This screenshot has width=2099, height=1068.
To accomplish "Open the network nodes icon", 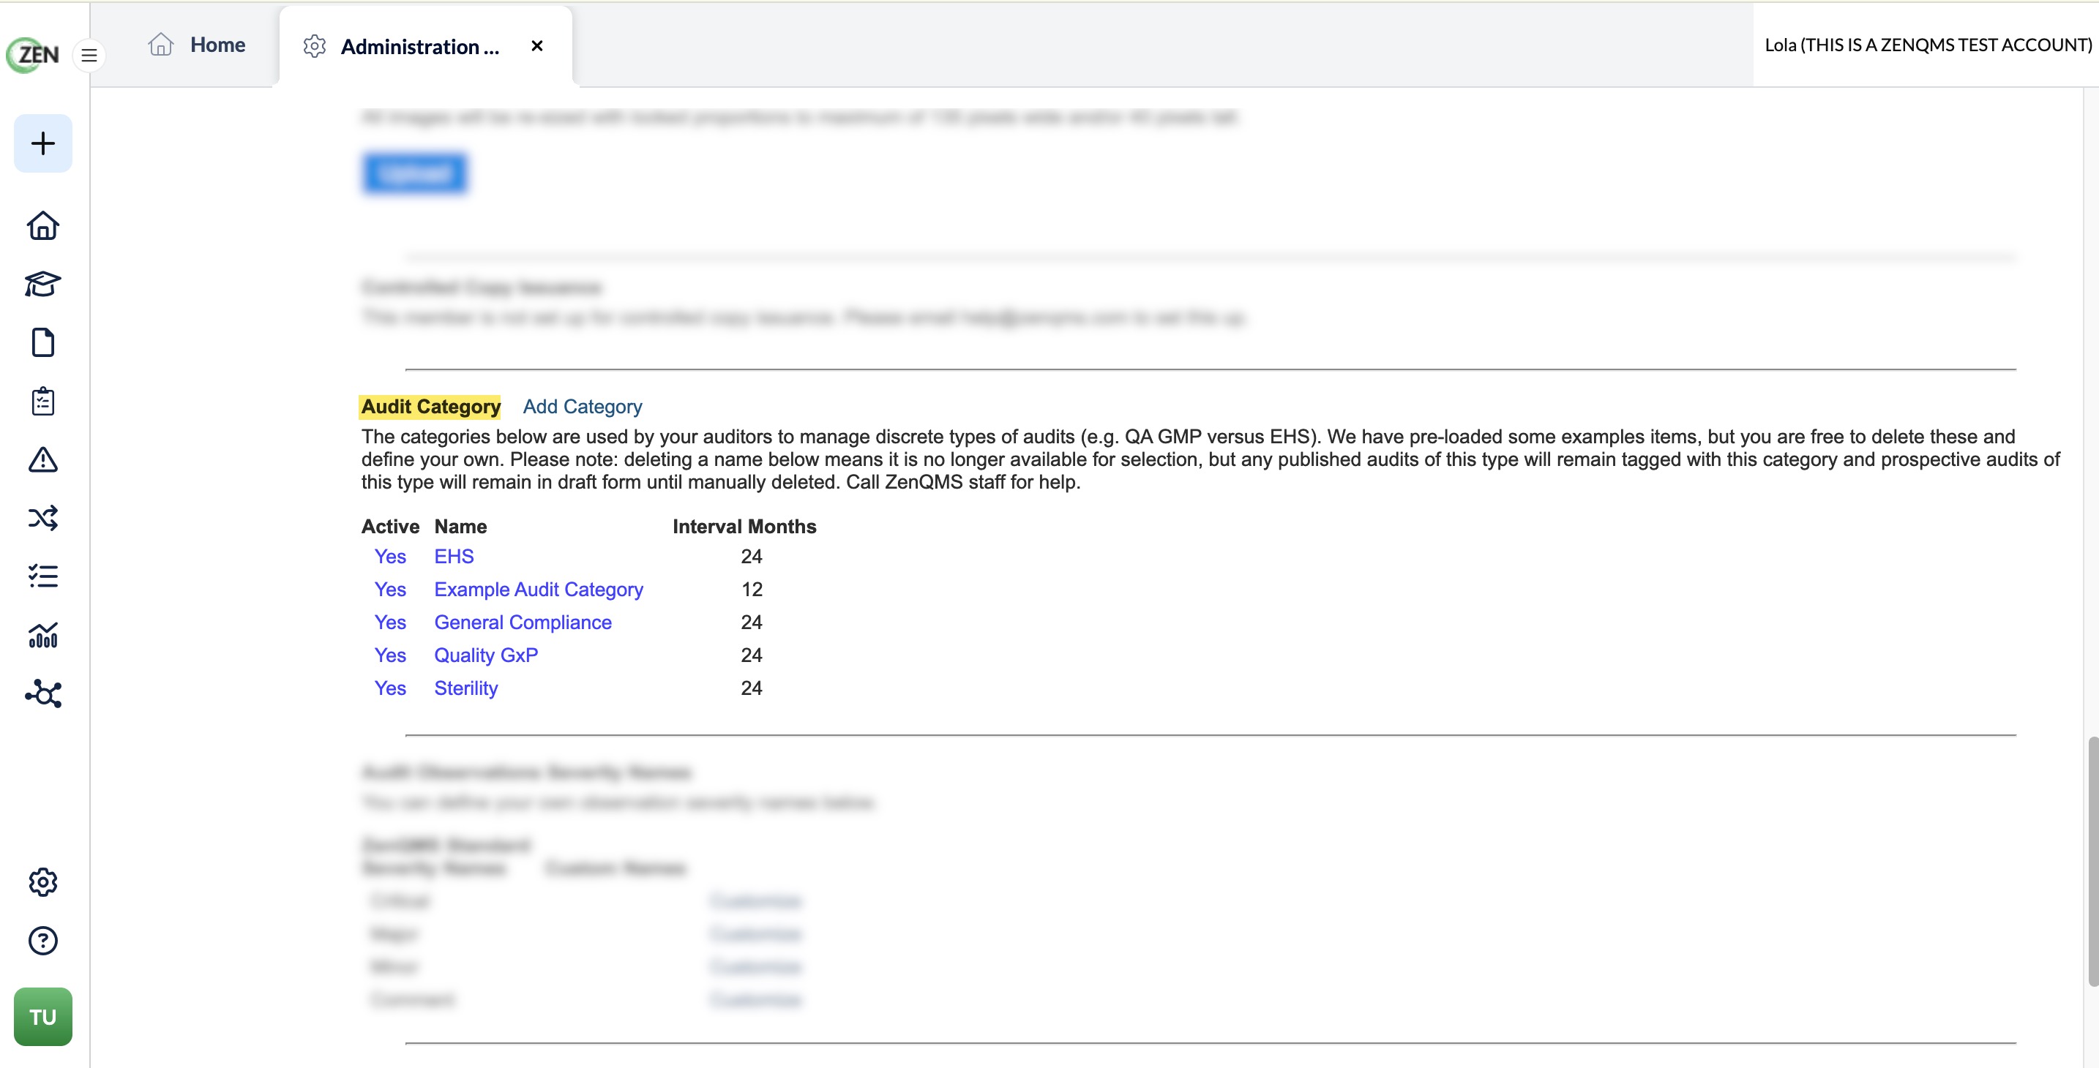I will (43, 693).
